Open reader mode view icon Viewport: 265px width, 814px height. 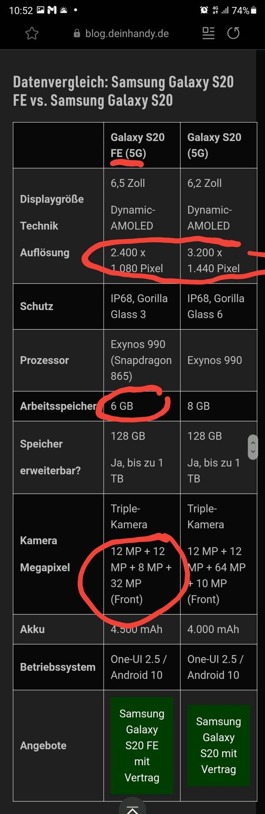208,33
